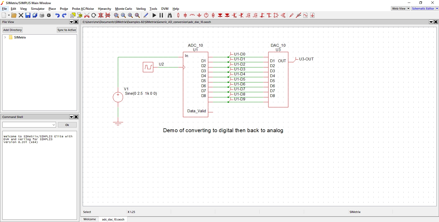
Task: Click the Add Directory button
Action: tap(12, 30)
